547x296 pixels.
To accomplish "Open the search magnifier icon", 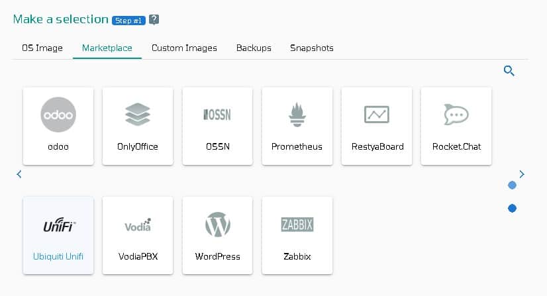I will pos(509,71).
